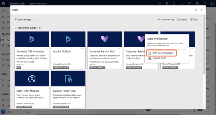Select MANAGE ROLES
216x115 pixels.
coord(157,58)
